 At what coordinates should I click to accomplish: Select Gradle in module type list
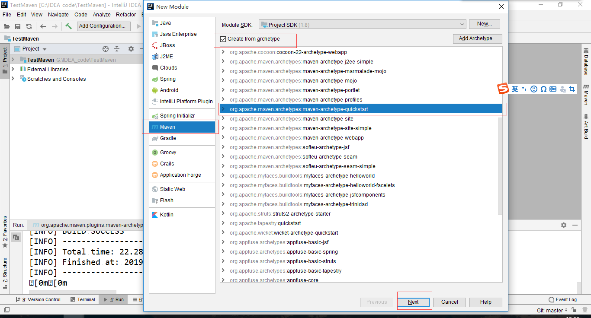point(182,138)
